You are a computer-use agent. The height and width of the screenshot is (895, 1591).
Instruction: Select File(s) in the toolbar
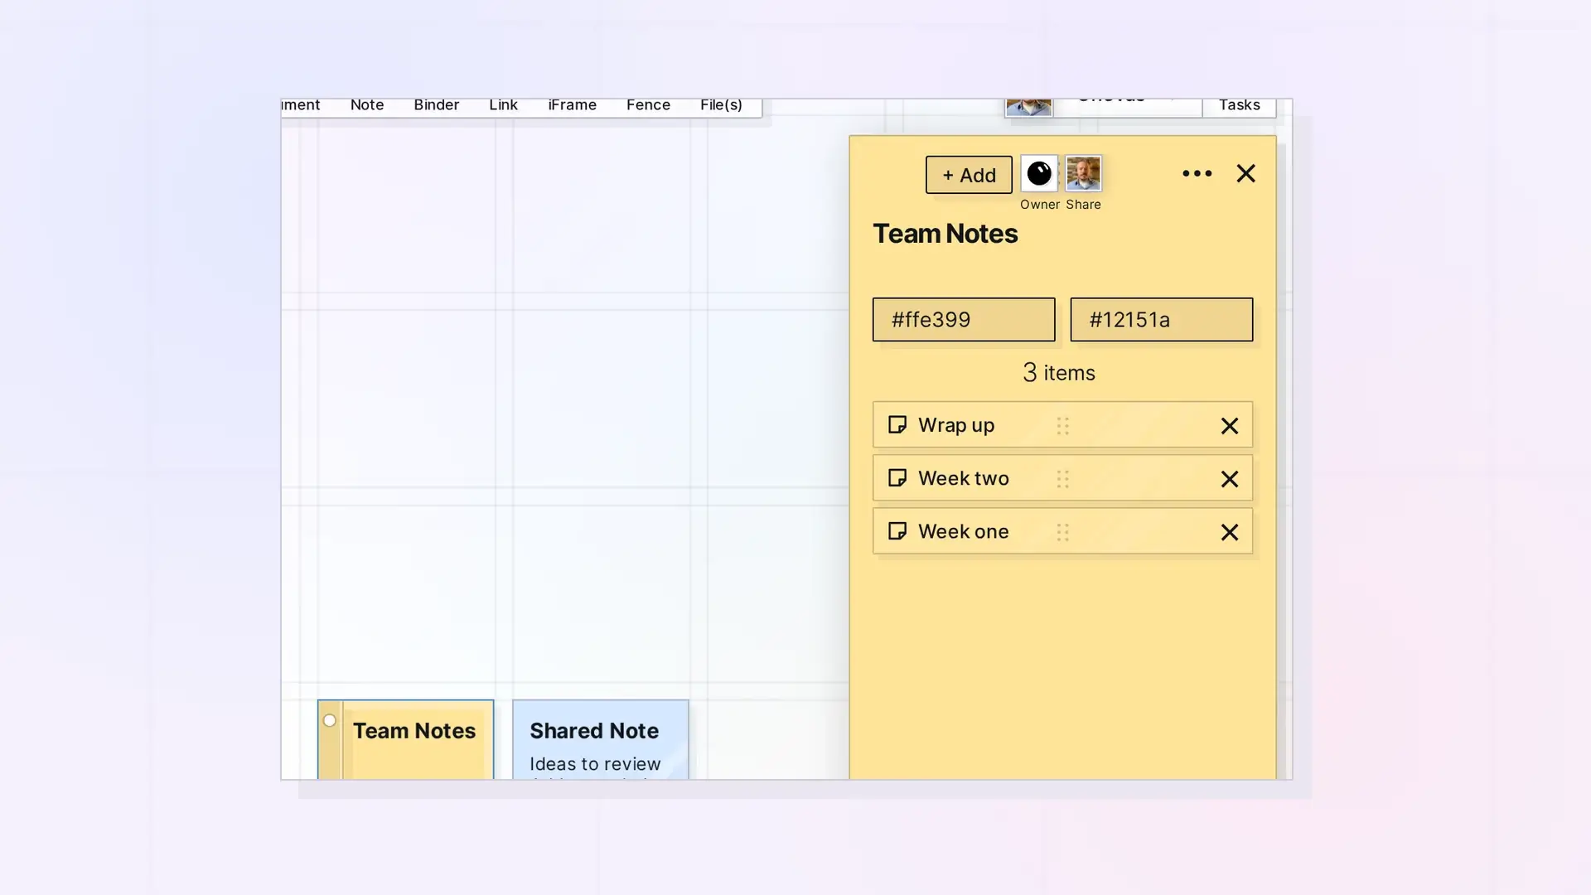tap(721, 105)
